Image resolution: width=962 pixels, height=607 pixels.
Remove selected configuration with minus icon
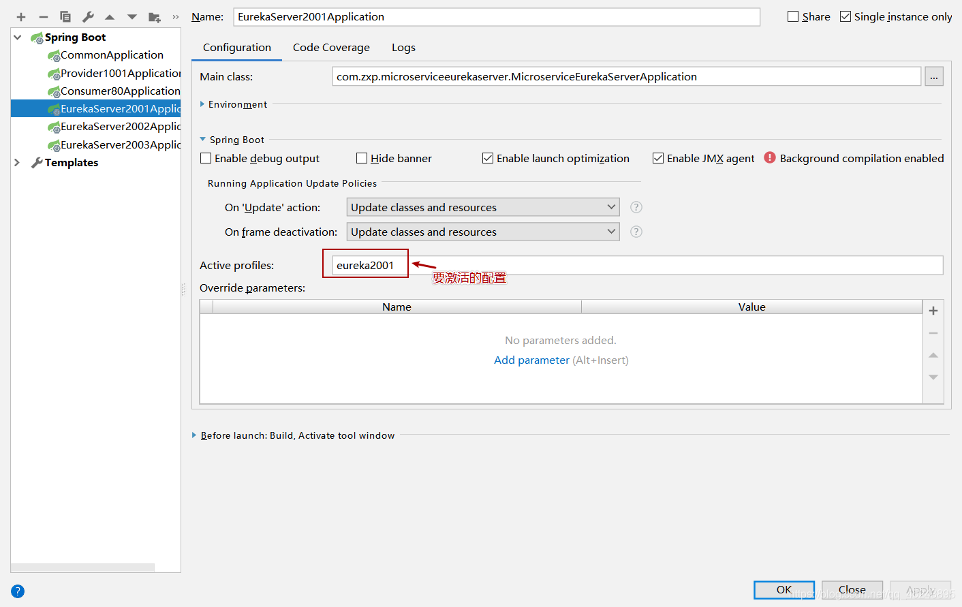(44, 17)
